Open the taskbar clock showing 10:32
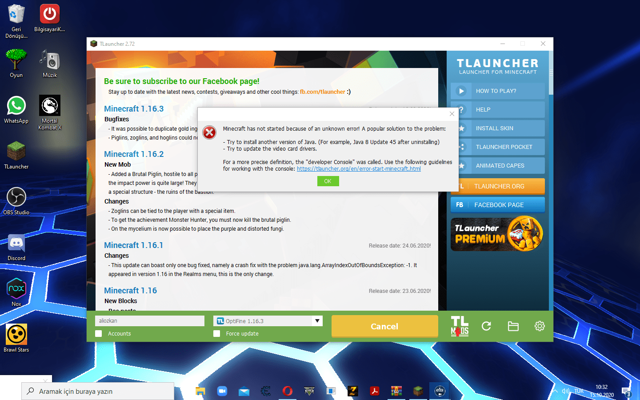 click(602, 391)
